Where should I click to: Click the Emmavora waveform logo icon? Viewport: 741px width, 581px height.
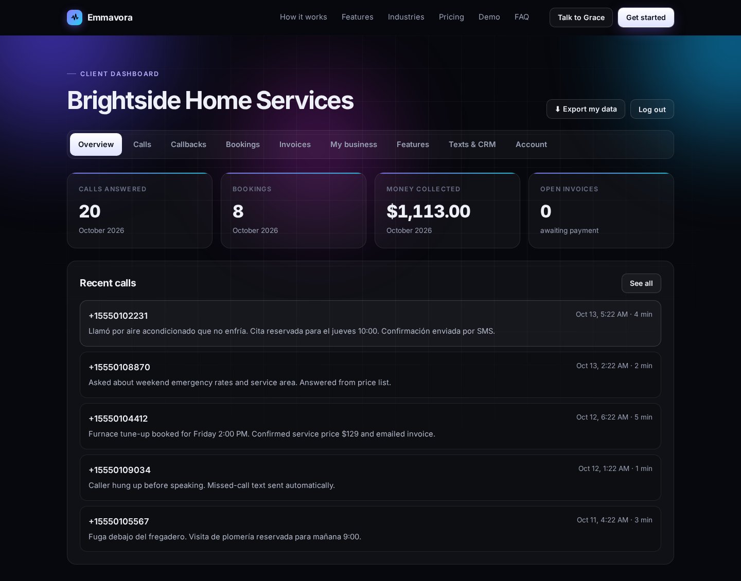tap(75, 17)
